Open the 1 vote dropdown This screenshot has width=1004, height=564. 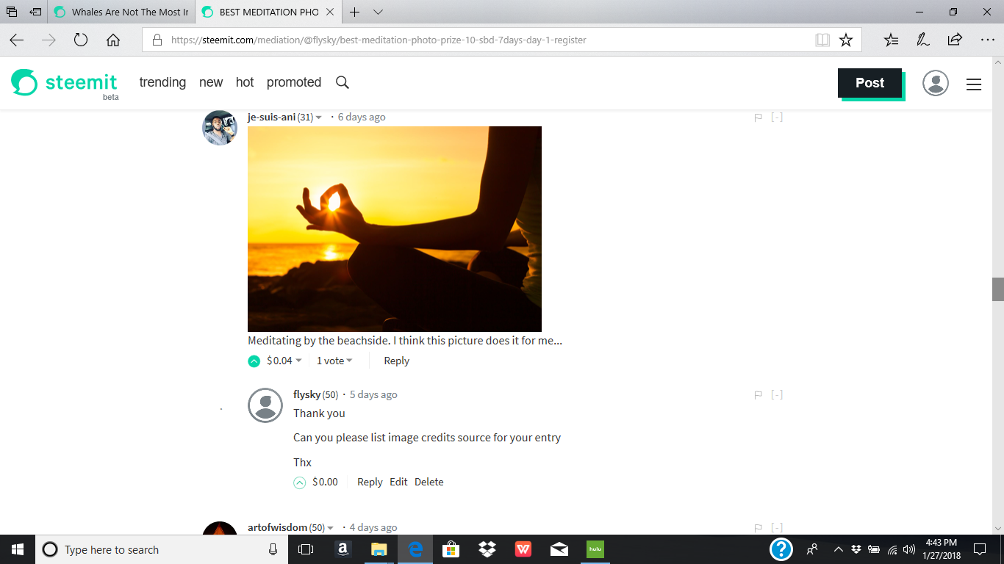334,361
